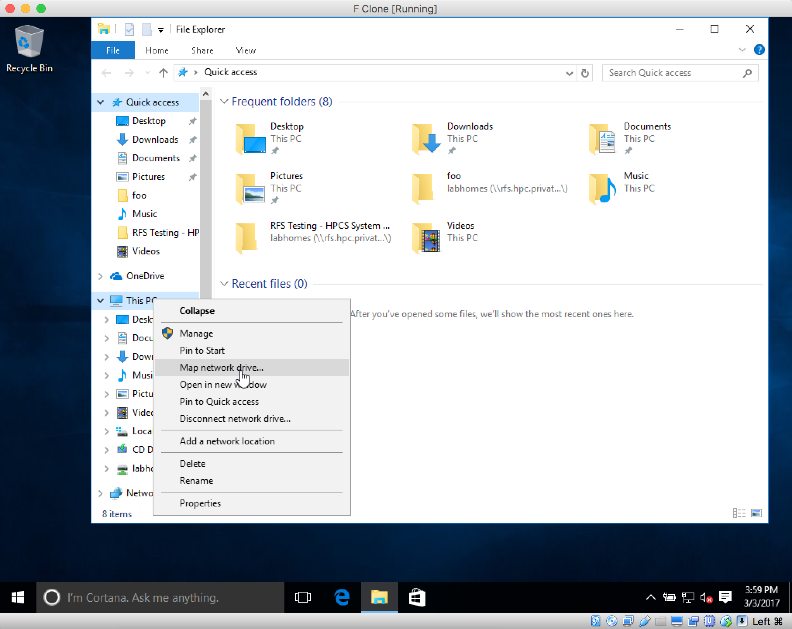
Task: Switch to large icons view button
Action: tap(756, 513)
